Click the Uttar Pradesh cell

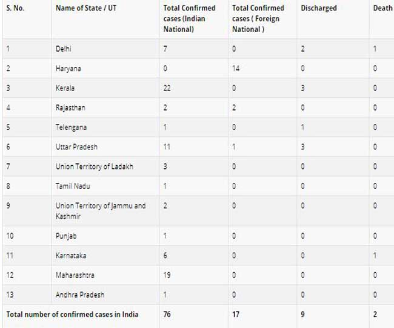[76, 147]
